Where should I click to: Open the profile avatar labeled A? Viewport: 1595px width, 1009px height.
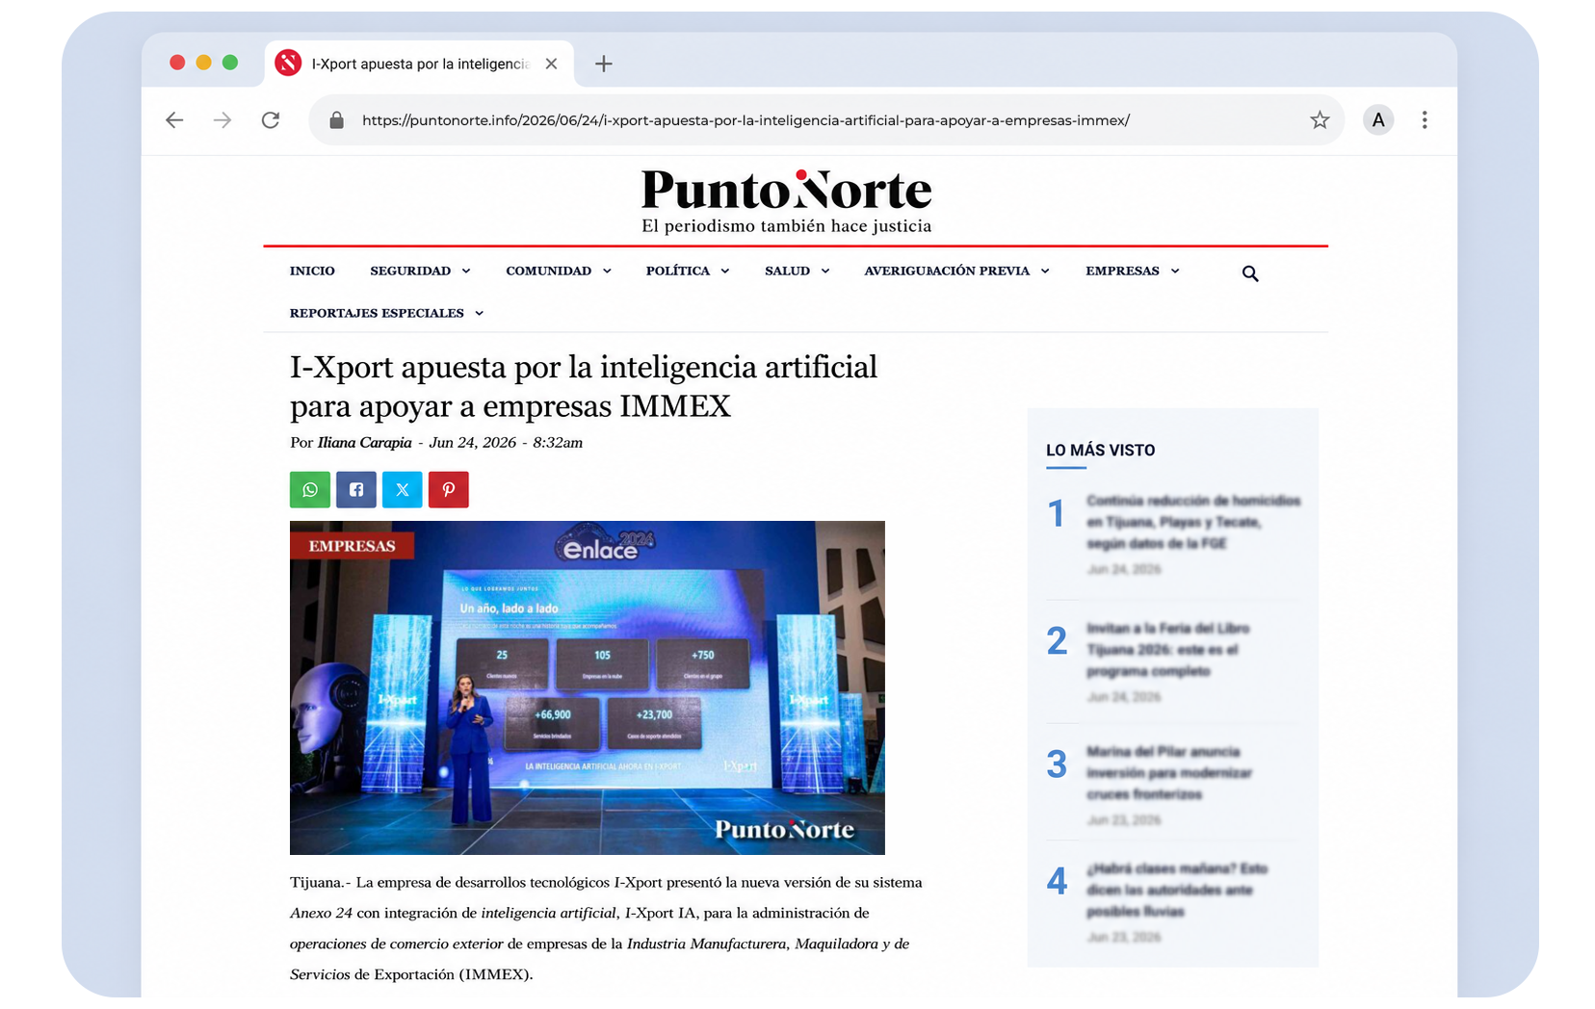[1378, 120]
